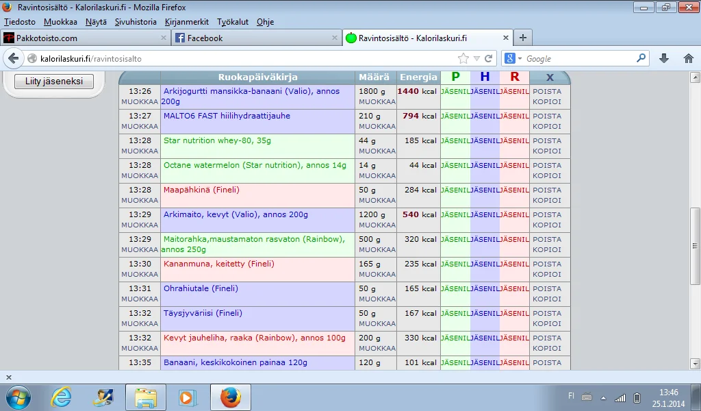Viewport: 701px width, 411px height.
Task: Click the reload page icon
Action: point(489,59)
